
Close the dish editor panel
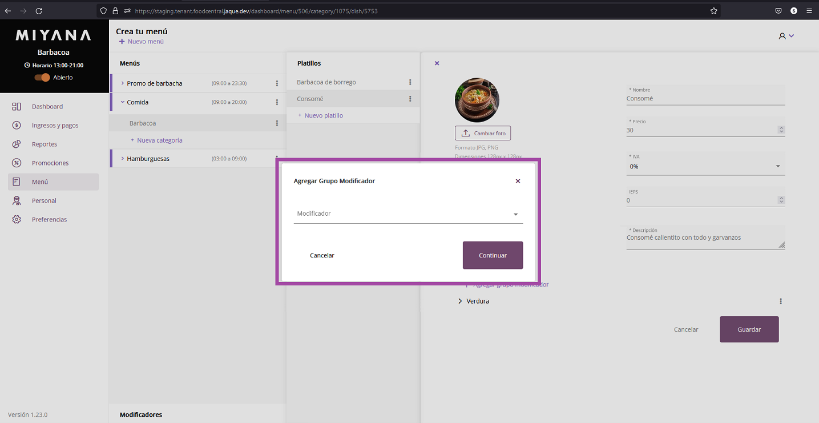(x=437, y=63)
